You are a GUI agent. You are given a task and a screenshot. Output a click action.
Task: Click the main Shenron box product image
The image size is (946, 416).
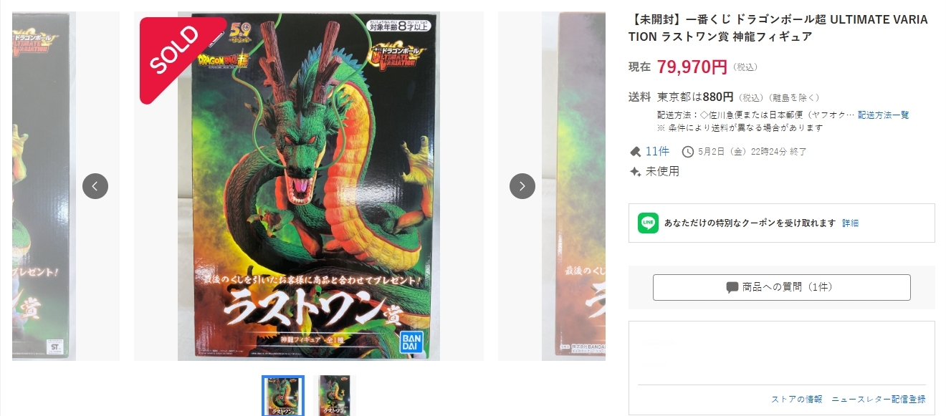click(309, 186)
